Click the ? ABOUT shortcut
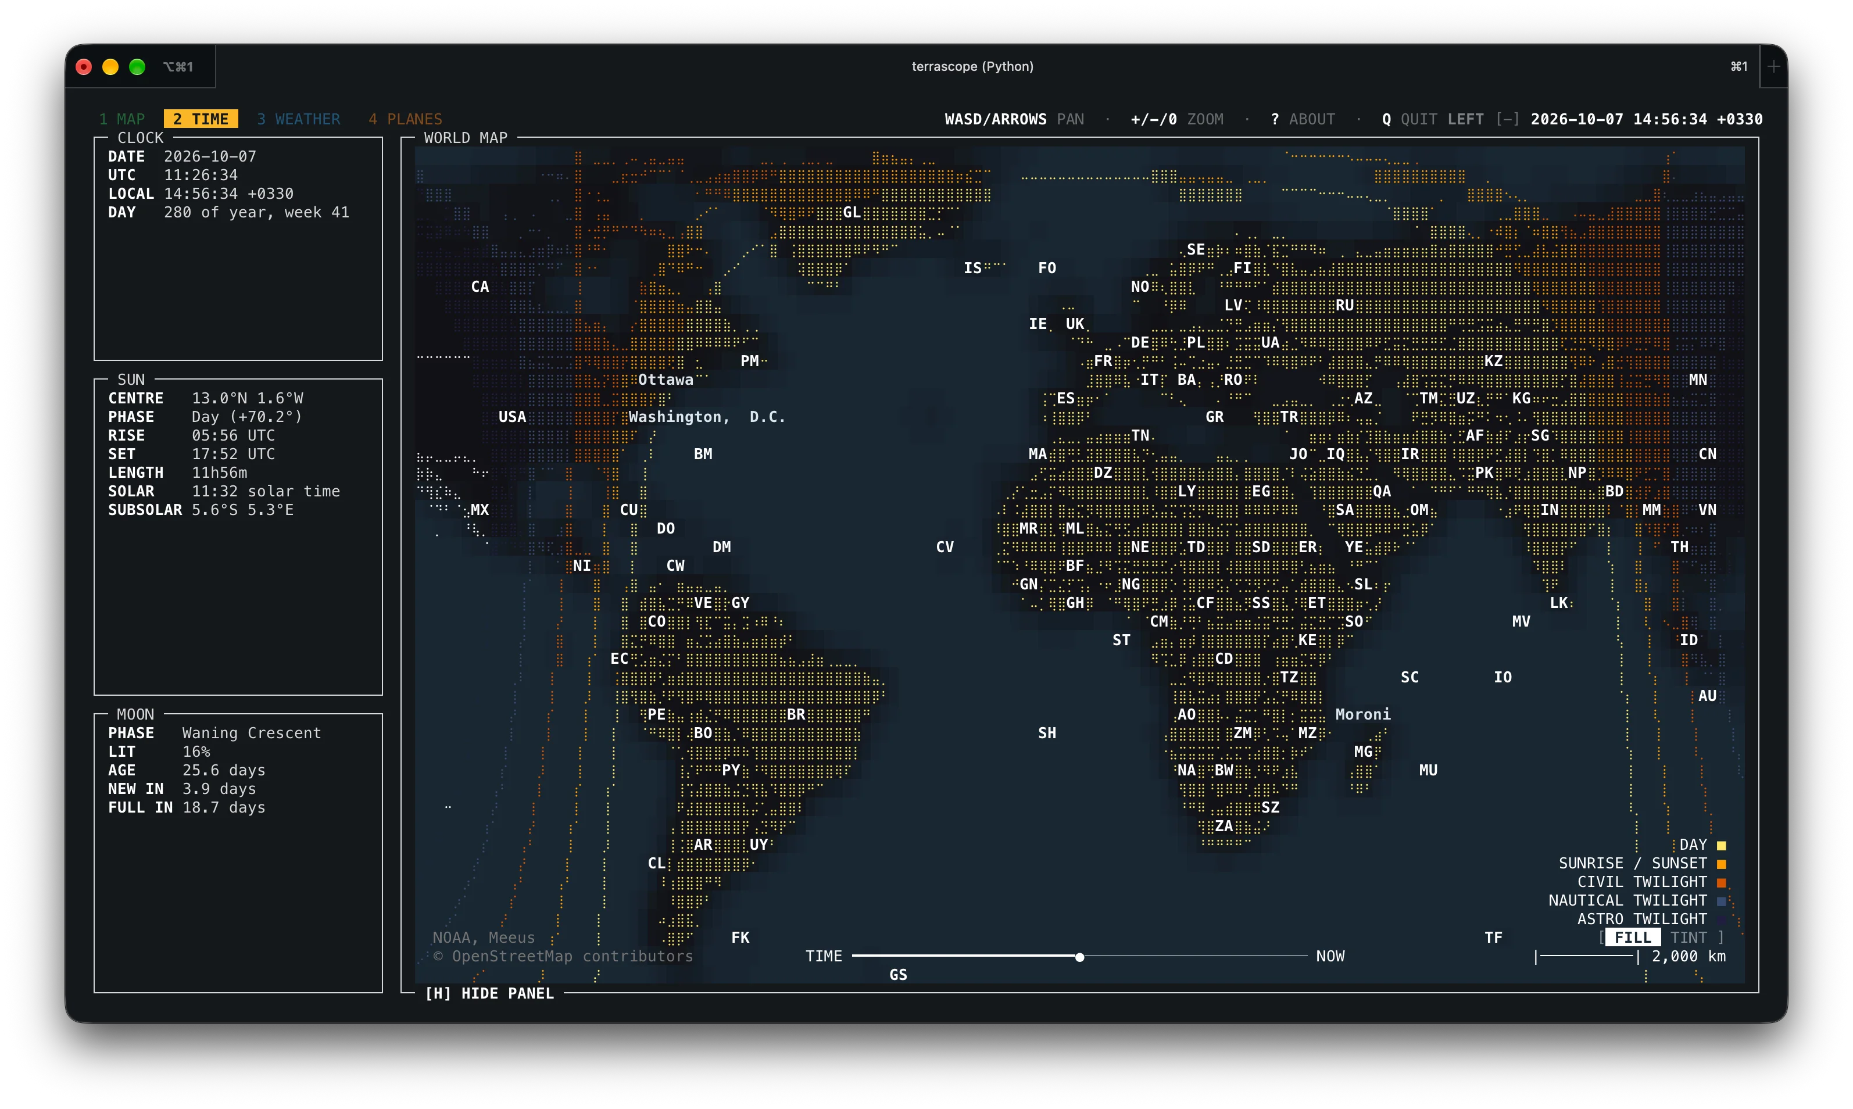1853x1109 pixels. pyautogui.click(x=1303, y=119)
